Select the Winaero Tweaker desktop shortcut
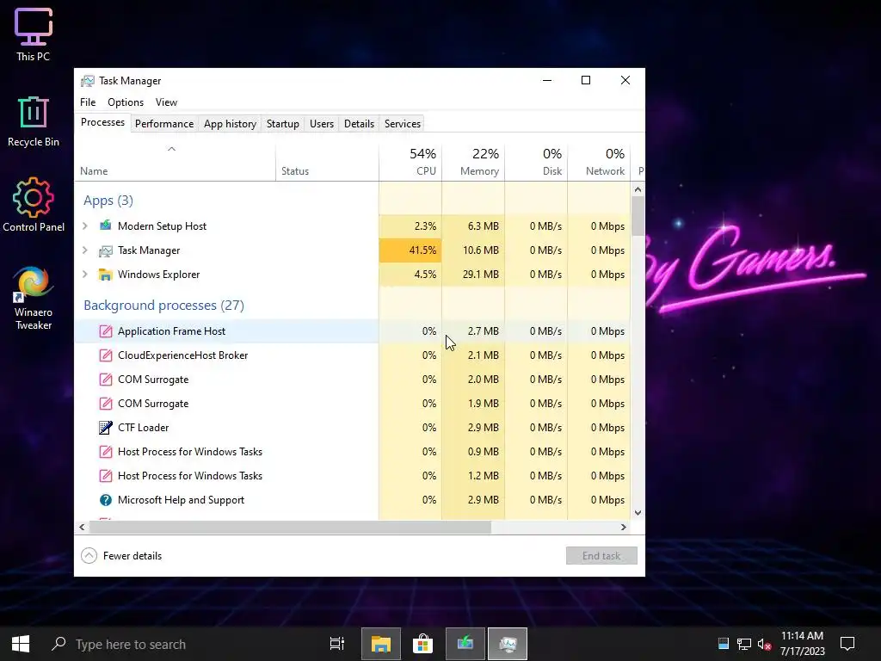 [34, 299]
